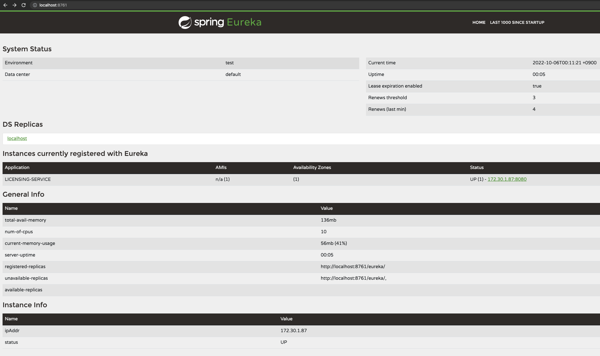Click the spring Eureka title text
Image resolution: width=600 pixels, height=356 pixels.
228,22
